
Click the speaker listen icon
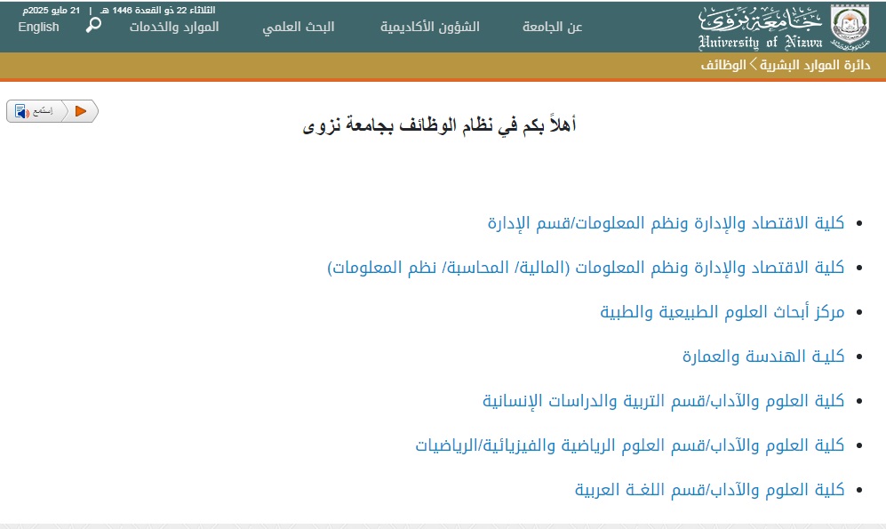(x=22, y=111)
